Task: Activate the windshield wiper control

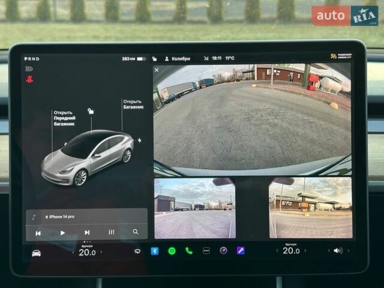Action: (137, 251)
